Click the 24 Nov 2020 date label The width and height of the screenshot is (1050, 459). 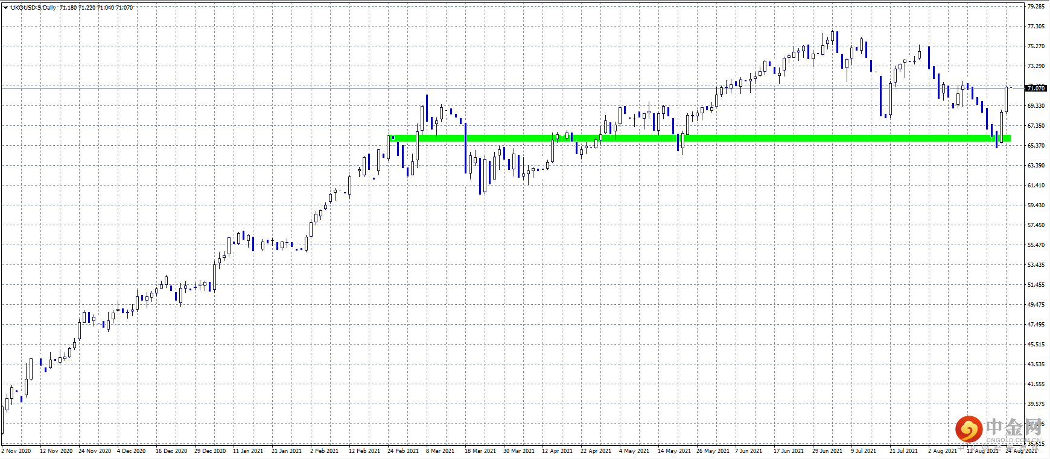pyautogui.click(x=95, y=451)
